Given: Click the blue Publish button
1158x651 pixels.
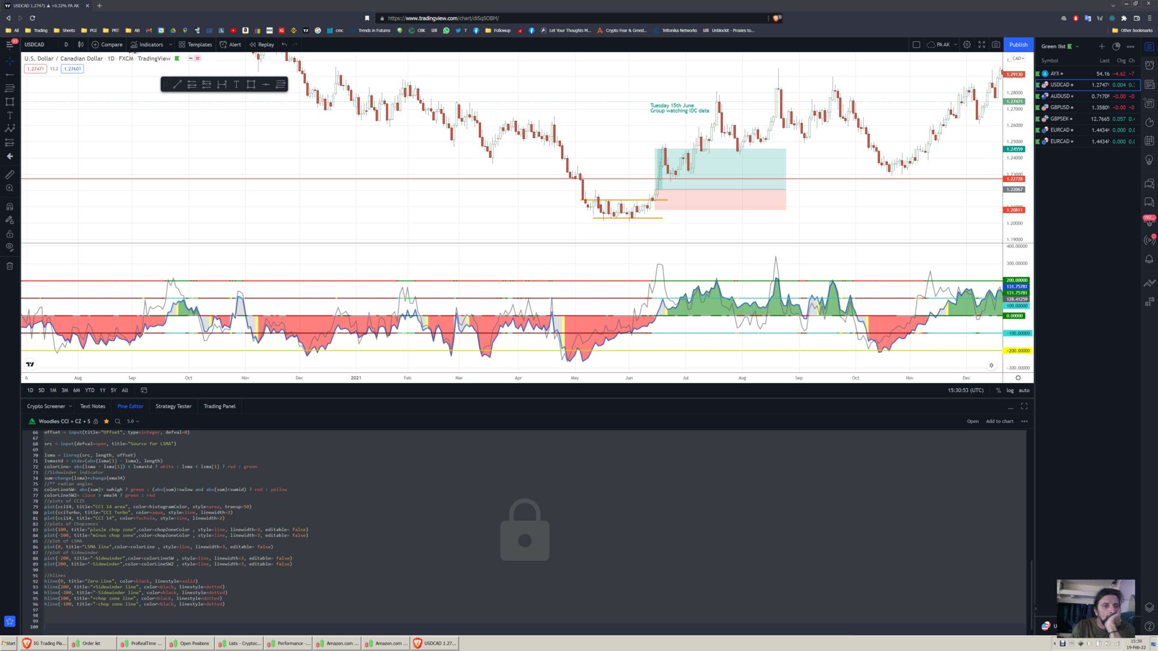Looking at the screenshot, I should click(x=1018, y=45).
